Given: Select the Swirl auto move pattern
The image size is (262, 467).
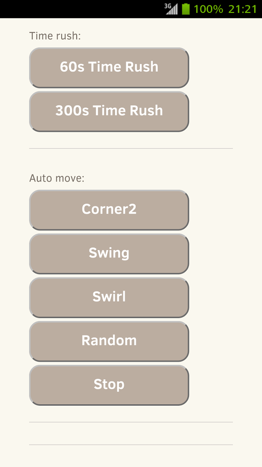Looking at the screenshot, I should pyautogui.click(x=109, y=297).
